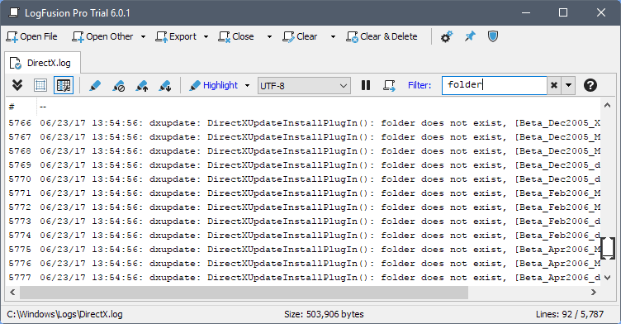Expand the Export dropdown arrow
This screenshot has width=621, height=324.
(206, 36)
